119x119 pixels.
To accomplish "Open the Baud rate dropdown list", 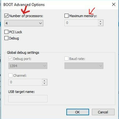I will tap(84, 66).
